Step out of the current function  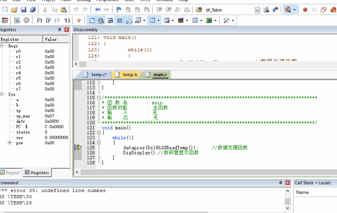pos(58,20)
